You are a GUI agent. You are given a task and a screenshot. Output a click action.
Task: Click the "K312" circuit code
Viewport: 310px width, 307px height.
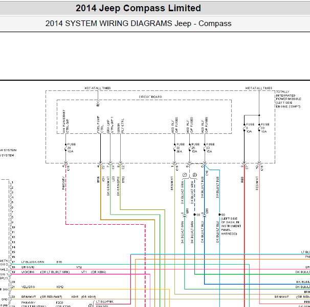[x=60, y=287]
